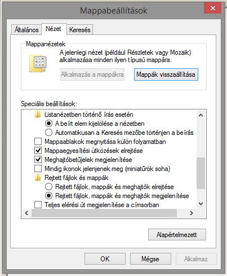Click the vertical scrollbar thumb in settings list
Image resolution: width=227 pixels, height=276 pixels.
201,173
